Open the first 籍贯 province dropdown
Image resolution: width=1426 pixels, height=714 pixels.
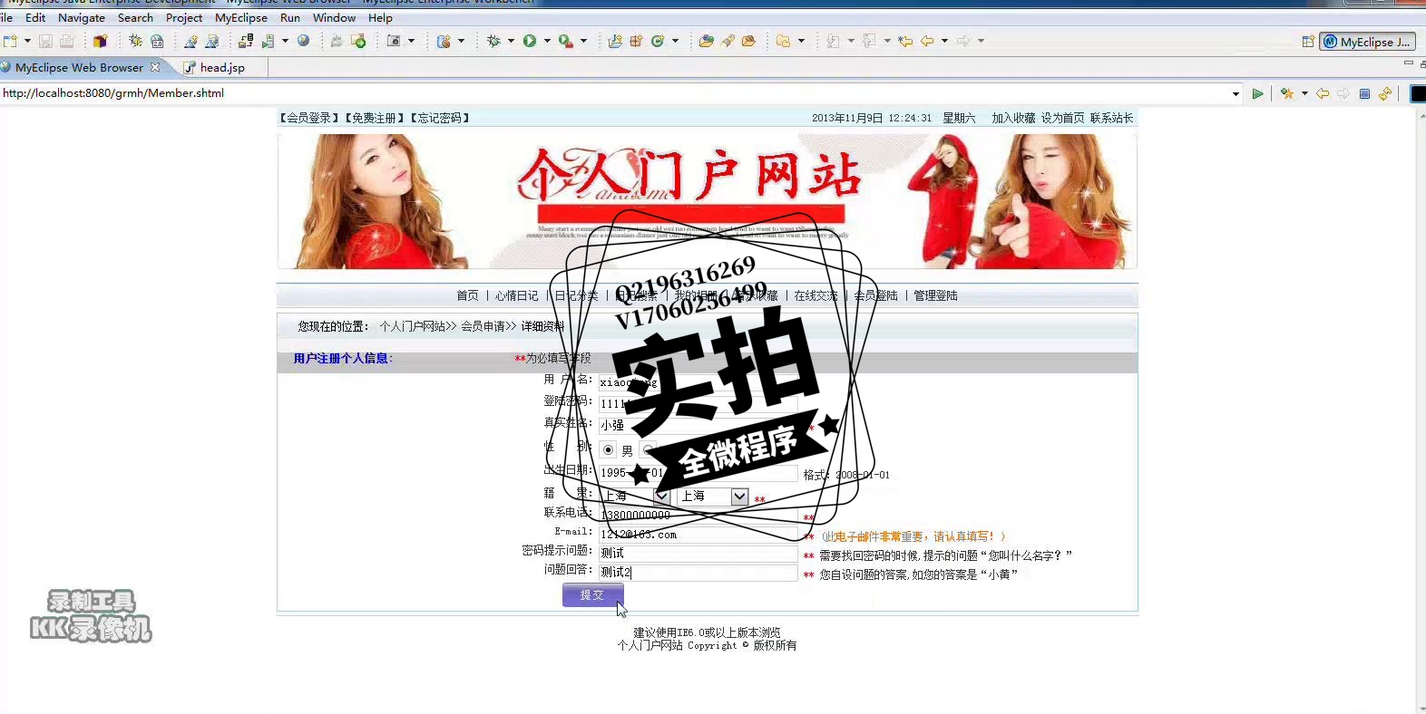pyautogui.click(x=661, y=497)
